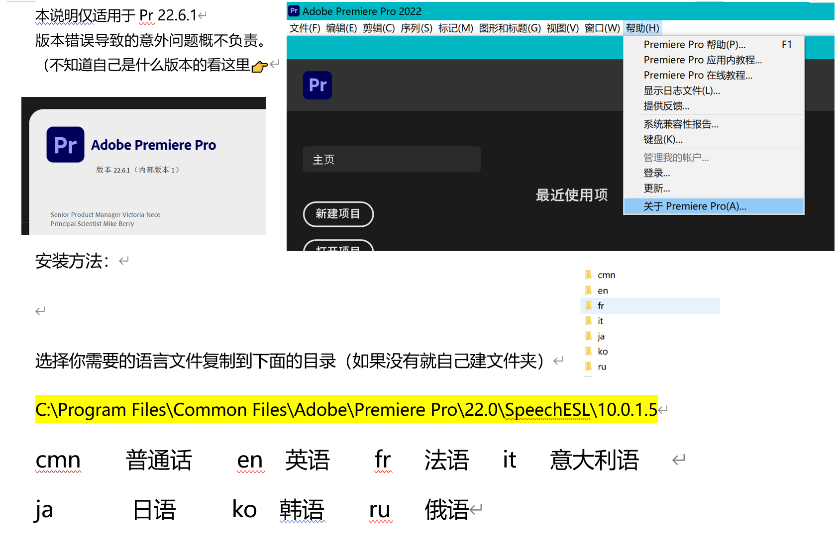837x557 pixels.
Task: Click the Premiere Pro title bar icon
Action: (x=294, y=11)
